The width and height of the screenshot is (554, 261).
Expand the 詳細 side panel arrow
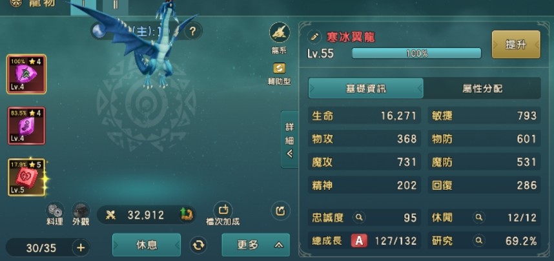pyautogui.click(x=290, y=140)
